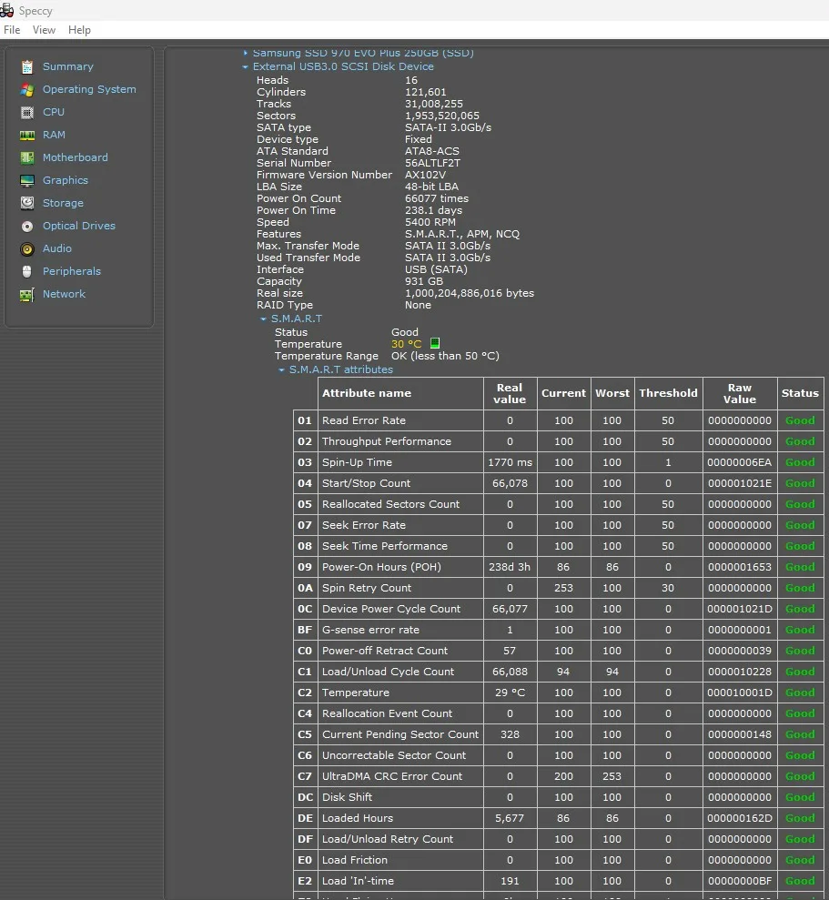Viewport: 829px width, 900px height.
Task: Click the Read Error Rate attribute row
Action: 559,420
